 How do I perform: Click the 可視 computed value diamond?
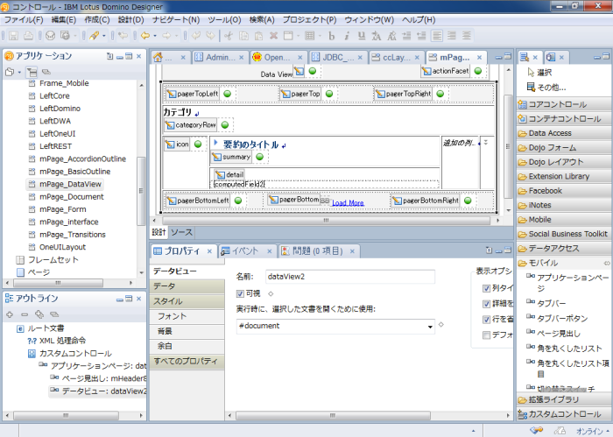[x=271, y=293]
